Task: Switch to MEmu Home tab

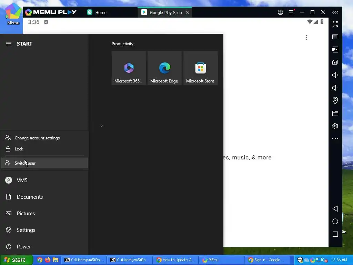Action: 97,12
